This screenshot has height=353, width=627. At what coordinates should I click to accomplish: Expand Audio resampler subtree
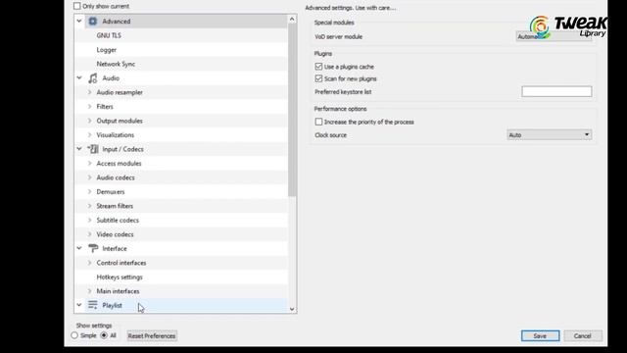point(89,92)
